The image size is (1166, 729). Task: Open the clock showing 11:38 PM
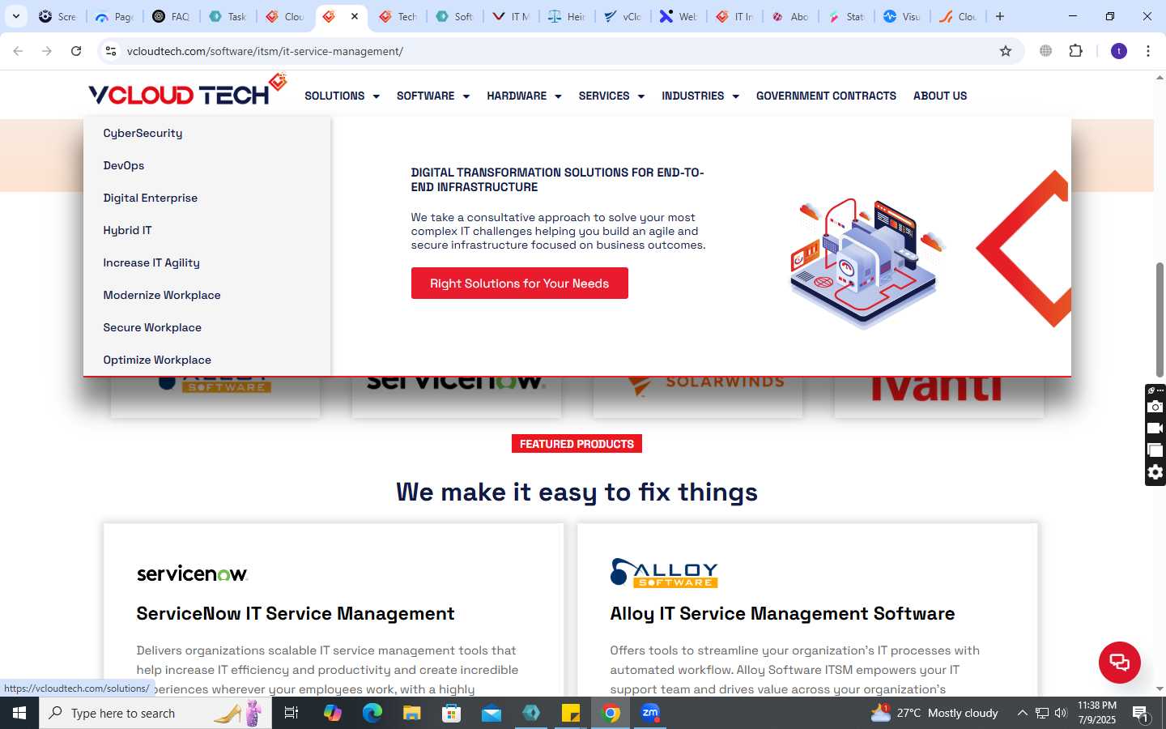(1097, 713)
